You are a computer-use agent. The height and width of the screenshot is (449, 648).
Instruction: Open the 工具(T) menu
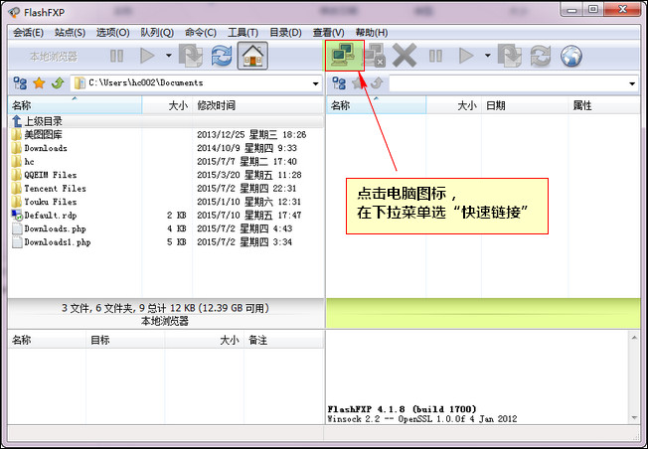(243, 33)
